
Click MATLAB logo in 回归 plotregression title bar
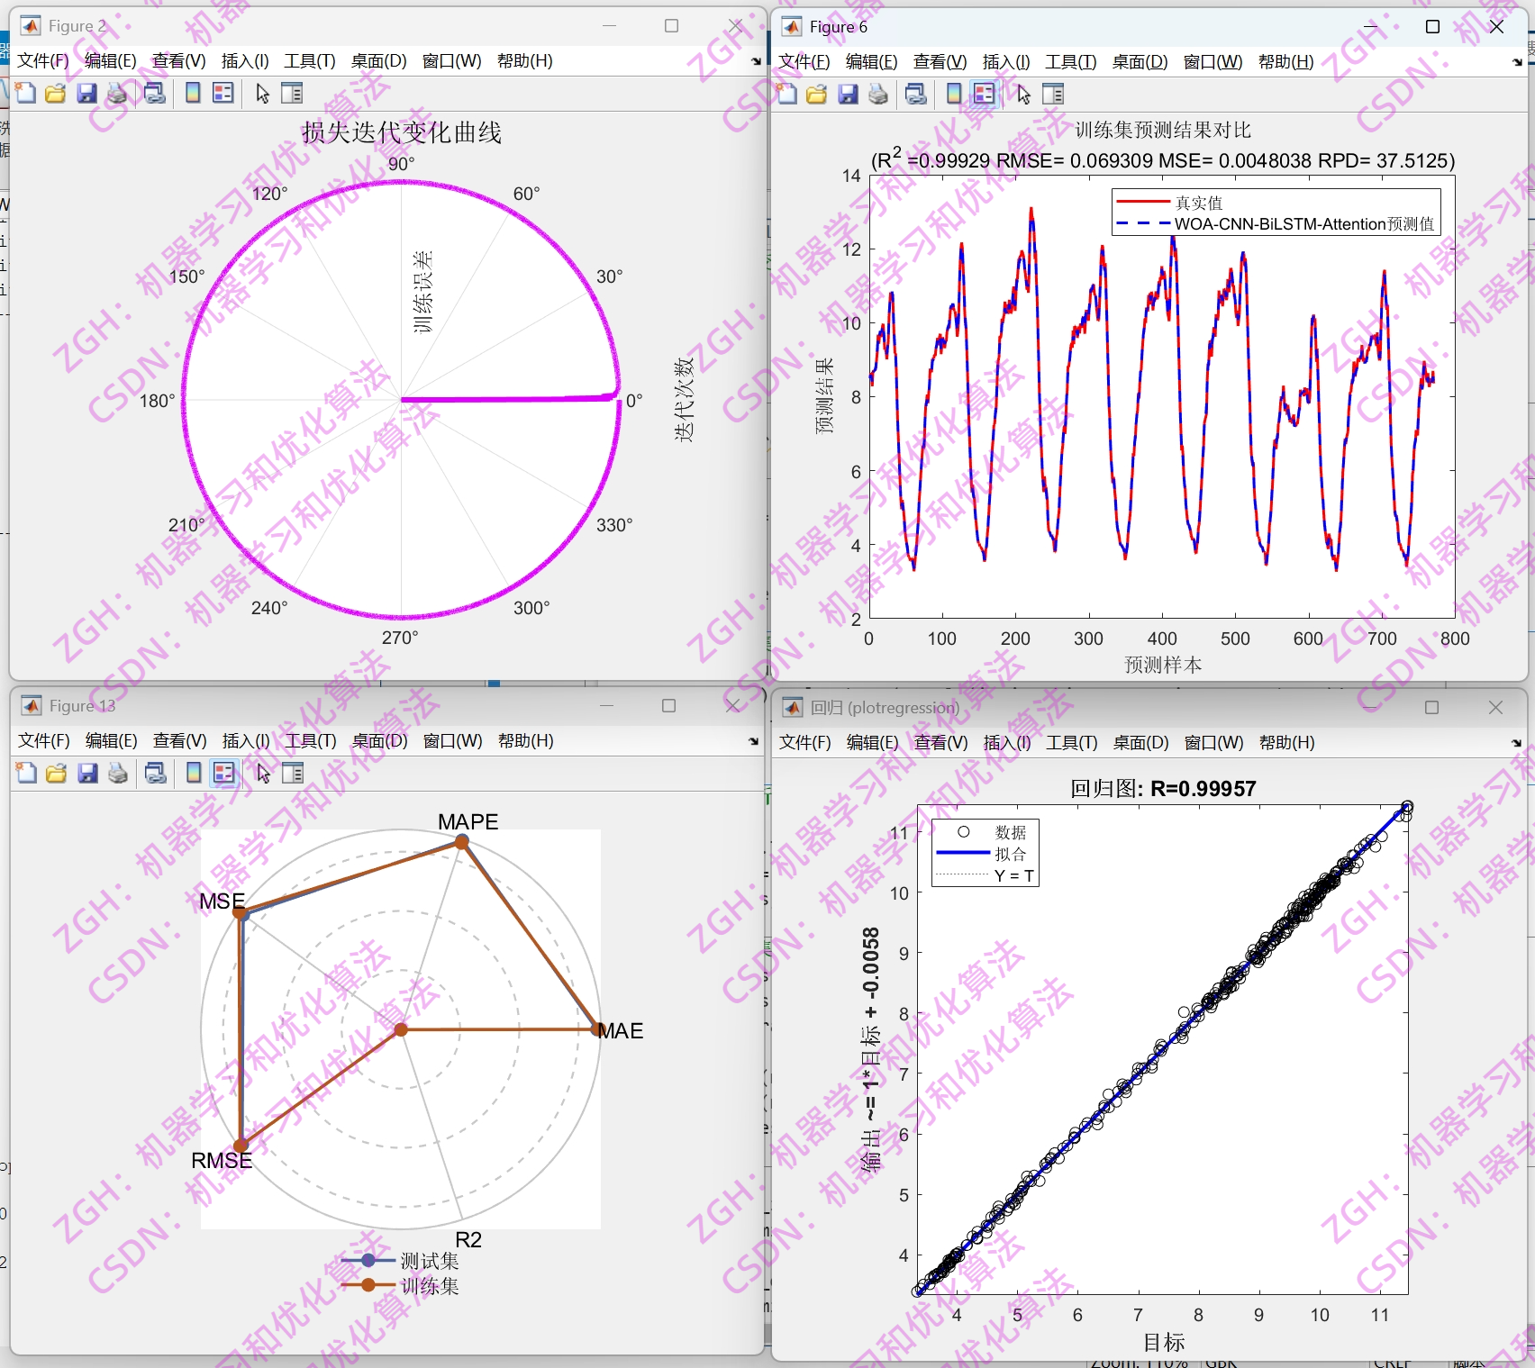coord(793,707)
